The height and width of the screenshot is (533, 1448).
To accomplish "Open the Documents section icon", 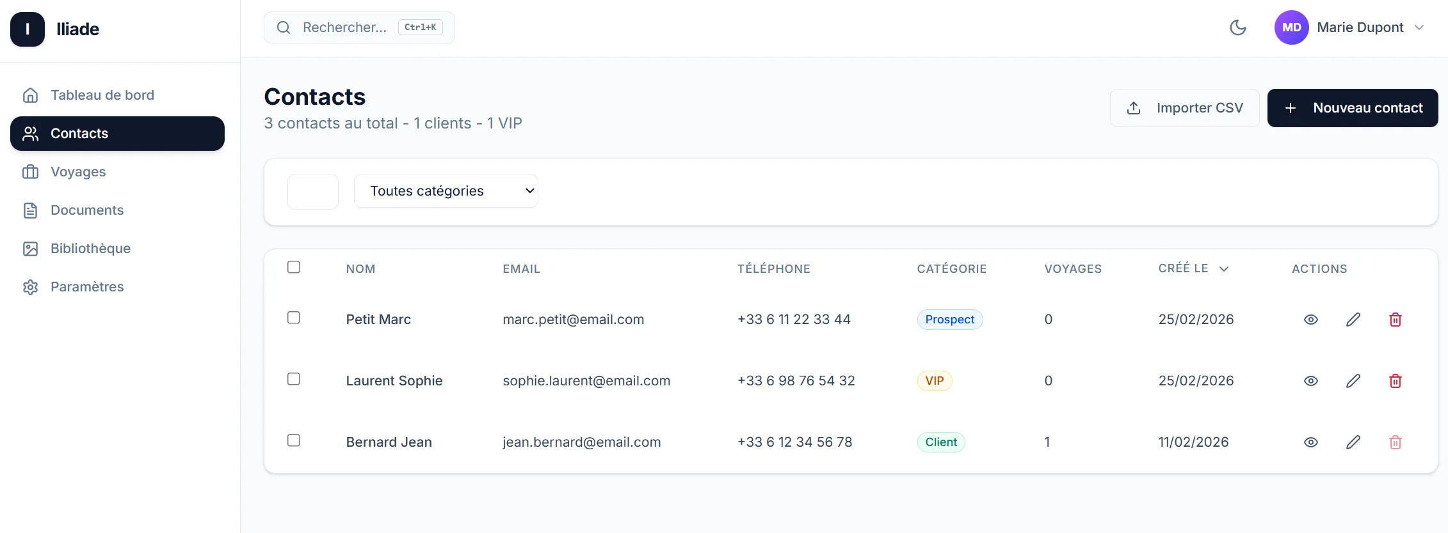I will coord(30,210).
